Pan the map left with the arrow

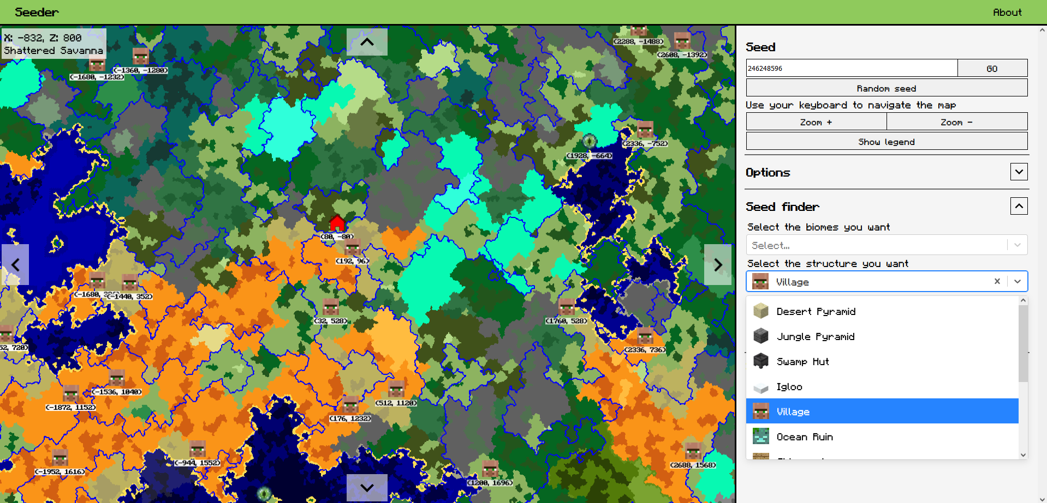coord(15,265)
